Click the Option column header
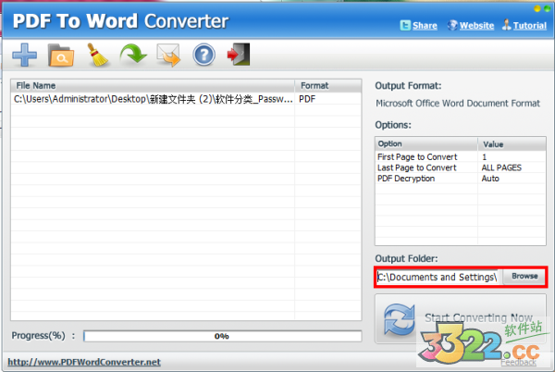The width and height of the screenshot is (555, 372). [x=426, y=144]
